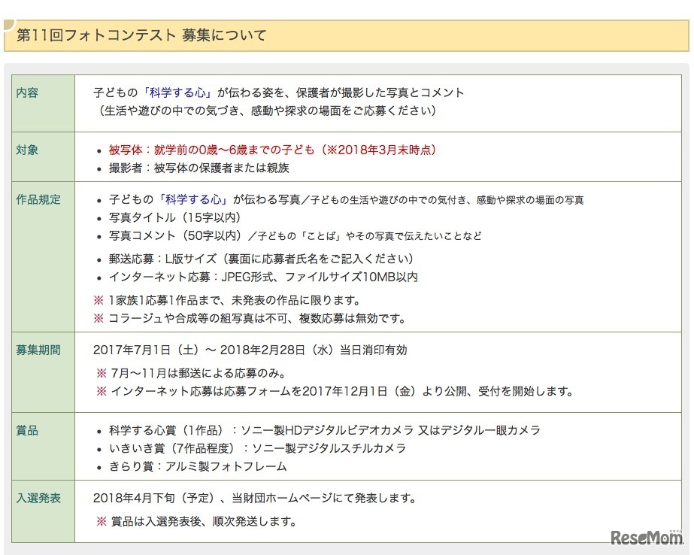694x555 pixels.
Task: Select the line （生活や遊びの中での気づき、感動や探求の場面
Action: pos(267,111)
